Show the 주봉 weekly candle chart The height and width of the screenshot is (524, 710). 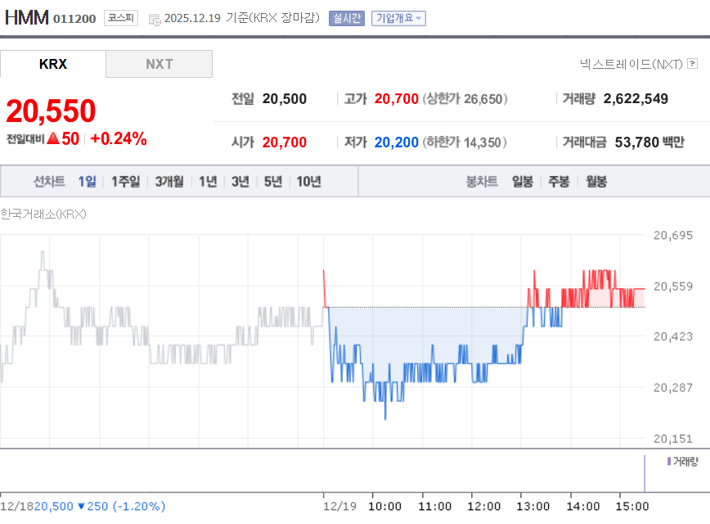coord(559,181)
